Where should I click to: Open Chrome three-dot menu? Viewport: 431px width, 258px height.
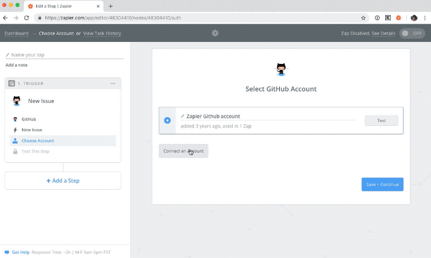pyautogui.click(x=425, y=18)
